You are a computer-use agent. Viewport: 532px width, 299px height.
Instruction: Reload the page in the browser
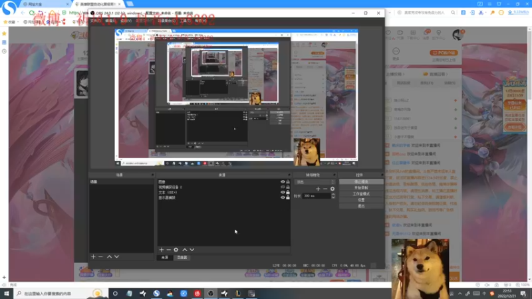(32, 13)
